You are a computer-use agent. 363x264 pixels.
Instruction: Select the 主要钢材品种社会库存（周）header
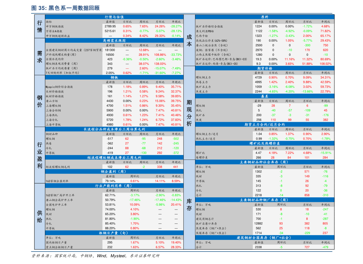click(265, 162)
